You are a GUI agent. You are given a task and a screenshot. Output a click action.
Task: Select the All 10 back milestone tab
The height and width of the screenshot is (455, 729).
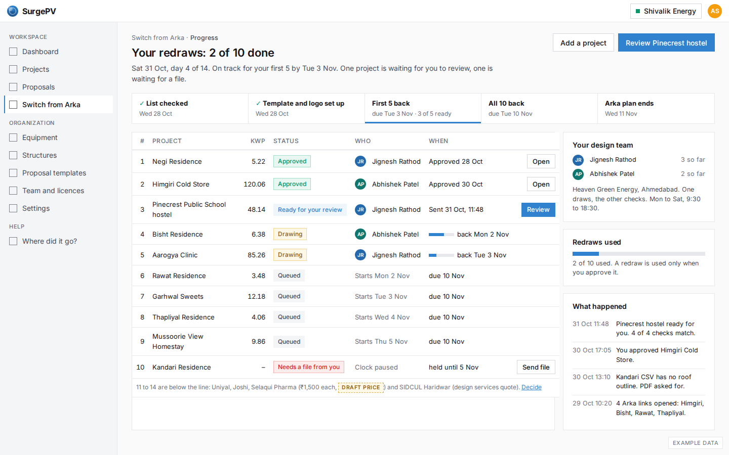click(x=539, y=108)
